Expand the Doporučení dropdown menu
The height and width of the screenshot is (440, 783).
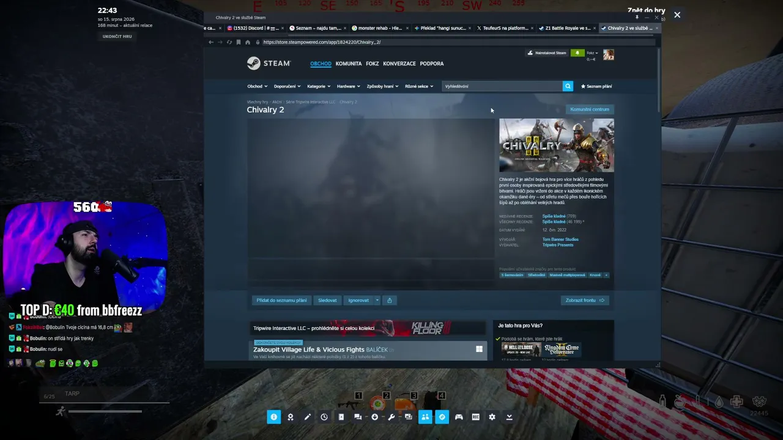(x=287, y=86)
